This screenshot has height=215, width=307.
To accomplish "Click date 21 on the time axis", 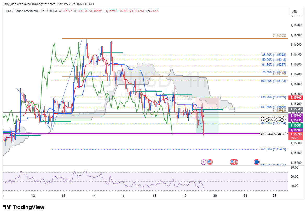I will point(245,196).
